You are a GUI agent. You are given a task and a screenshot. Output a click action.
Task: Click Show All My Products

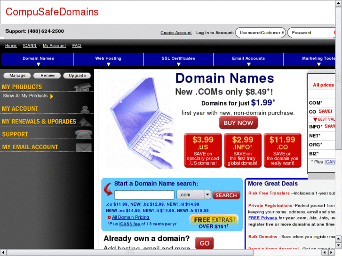(25, 96)
